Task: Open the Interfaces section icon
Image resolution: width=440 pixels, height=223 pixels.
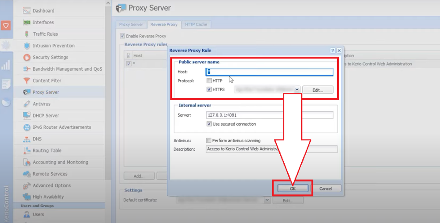Action: coord(27,22)
